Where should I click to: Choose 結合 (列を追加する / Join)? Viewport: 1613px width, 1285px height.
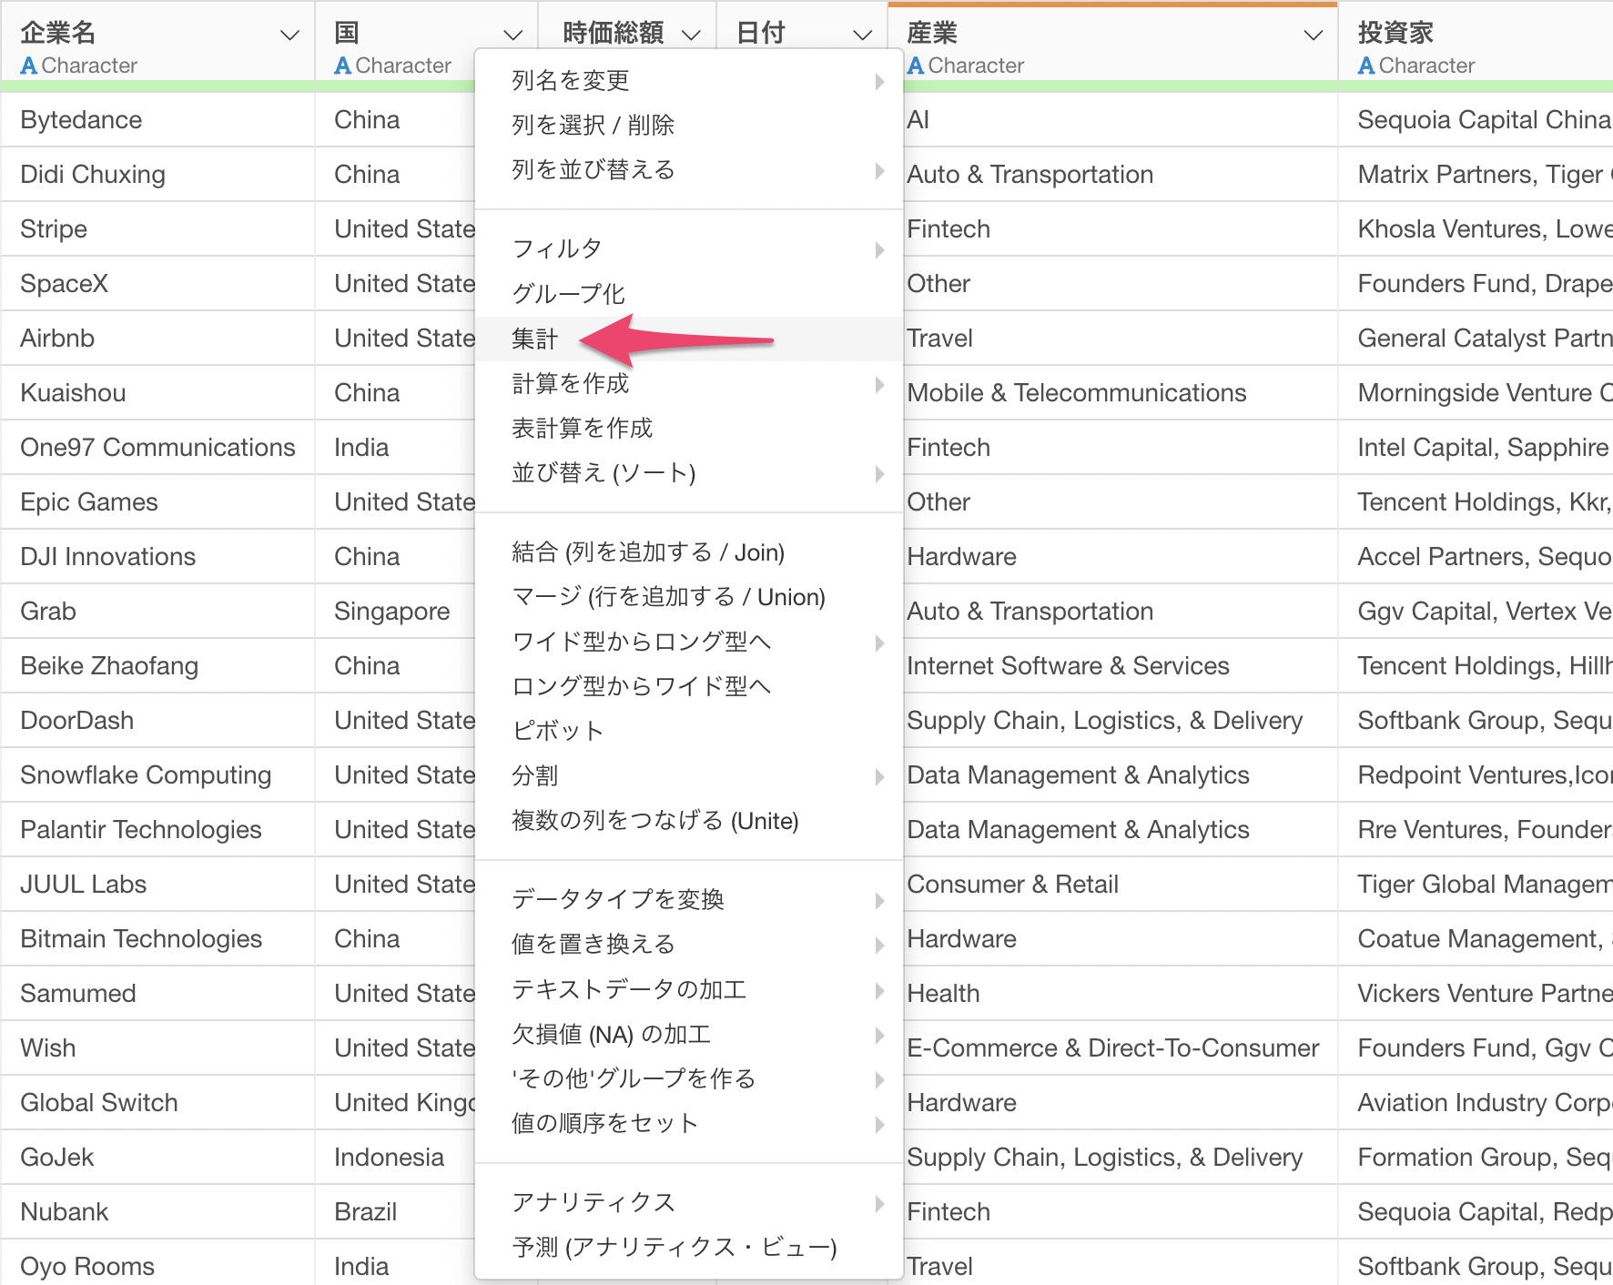coord(689,552)
